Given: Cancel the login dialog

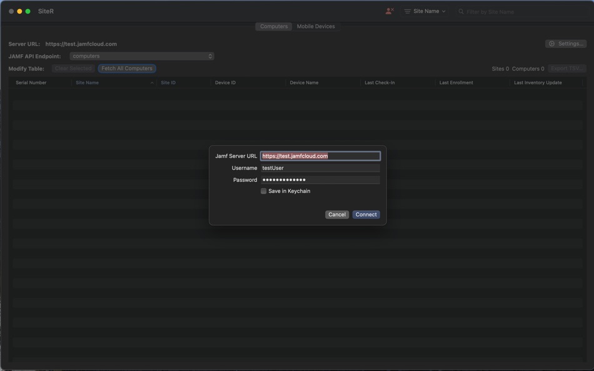Looking at the screenshot, I should click(x=337, y=215).
